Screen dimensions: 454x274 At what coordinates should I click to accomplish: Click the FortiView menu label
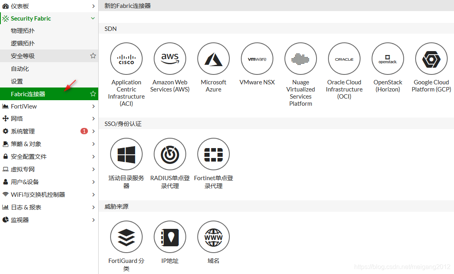coord(24,107)
